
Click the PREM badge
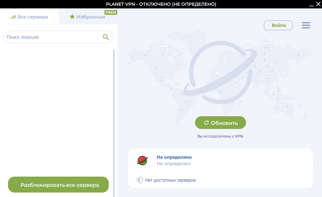click(111, 12)
